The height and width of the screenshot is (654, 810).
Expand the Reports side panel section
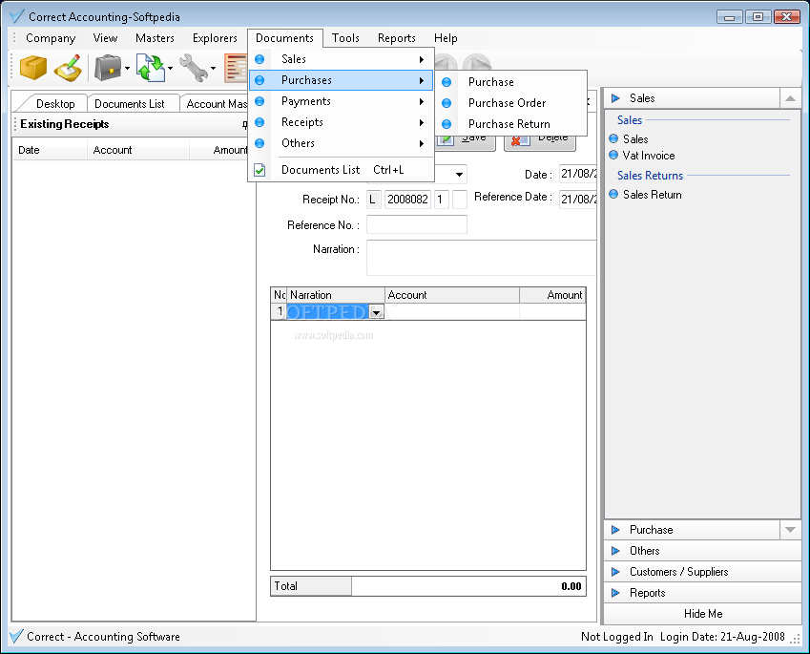point(702,593)
